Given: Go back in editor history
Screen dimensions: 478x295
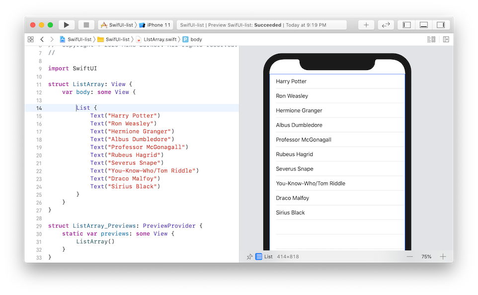Looking at the screenshot, I should click(42, 39).
